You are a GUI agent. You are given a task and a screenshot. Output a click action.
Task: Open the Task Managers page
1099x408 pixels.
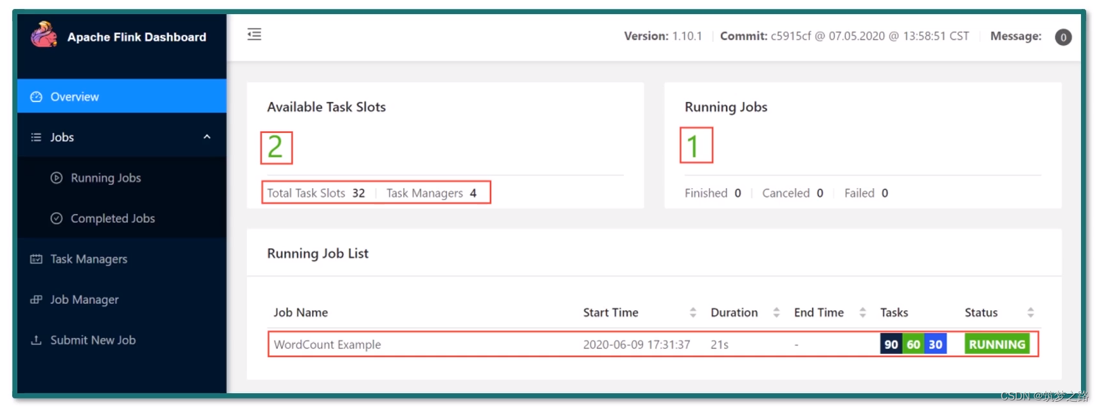coord(122,259)
